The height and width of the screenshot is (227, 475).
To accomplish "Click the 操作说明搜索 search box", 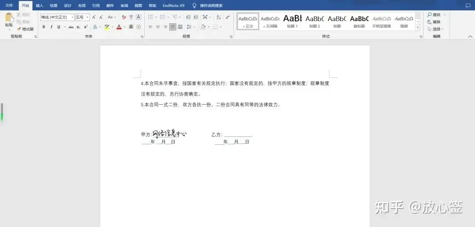I will [x=211, y=5].
